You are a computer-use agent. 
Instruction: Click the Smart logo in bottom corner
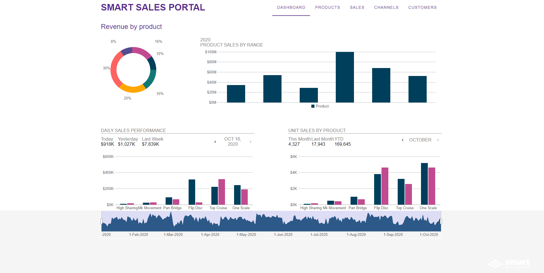pos(508,264)
